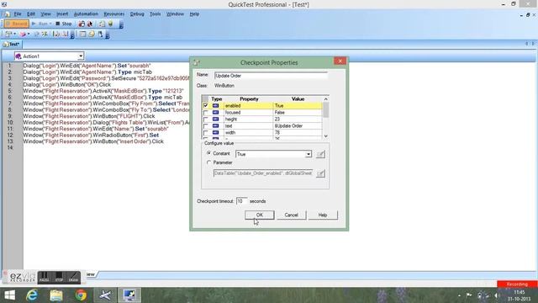
Task: Click Stop on ezvid recorder widget
Action: [59, 277]
